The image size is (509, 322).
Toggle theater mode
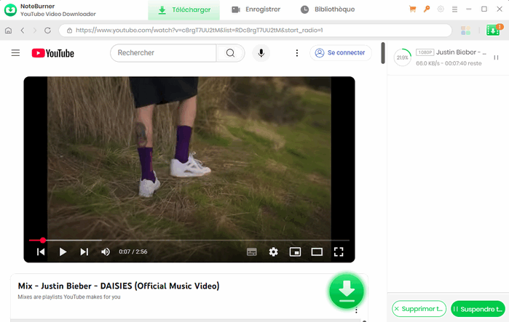[317, 251]
